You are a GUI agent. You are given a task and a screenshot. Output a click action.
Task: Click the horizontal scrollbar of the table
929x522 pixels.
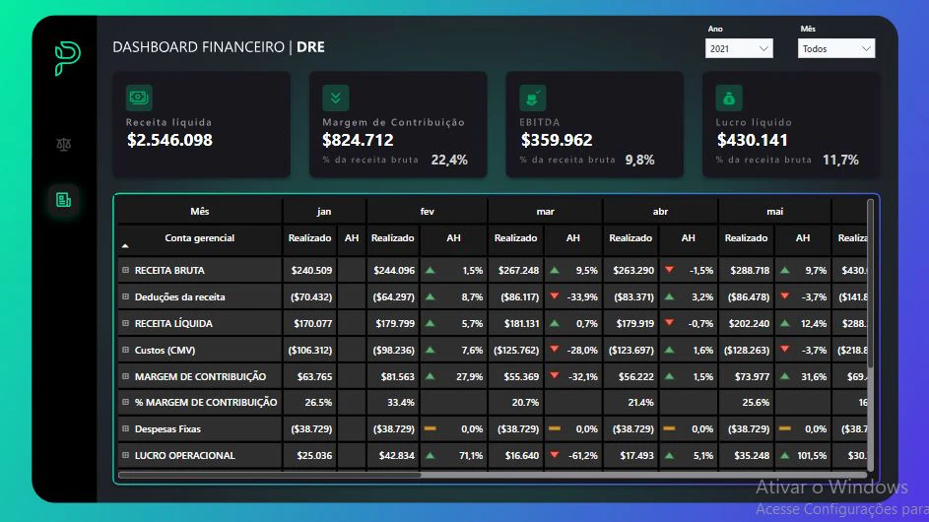[x=270, y=475]
